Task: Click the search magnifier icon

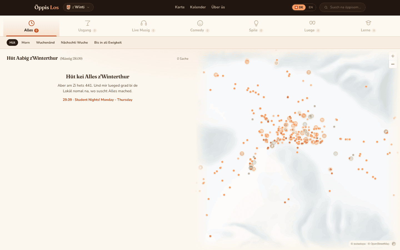Action: click(326, 7)
